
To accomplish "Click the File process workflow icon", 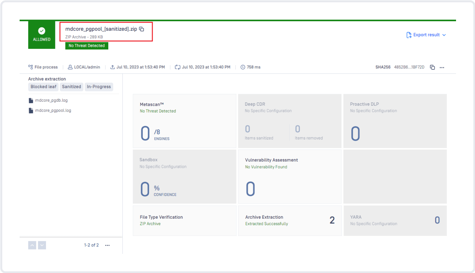I will point(30,67).
